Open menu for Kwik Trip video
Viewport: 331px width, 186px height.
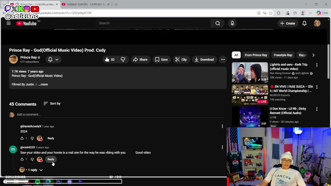click(x=317, y=65)
